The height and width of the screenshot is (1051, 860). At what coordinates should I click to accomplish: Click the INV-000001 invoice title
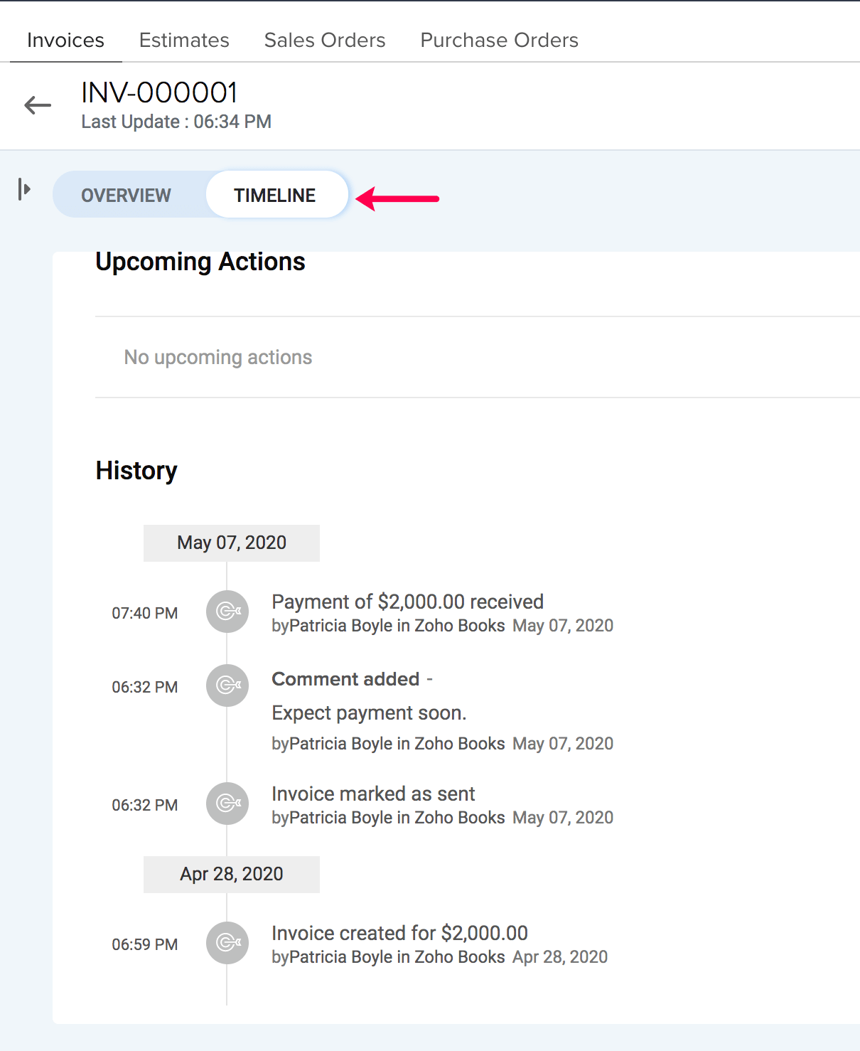(159, 93)
